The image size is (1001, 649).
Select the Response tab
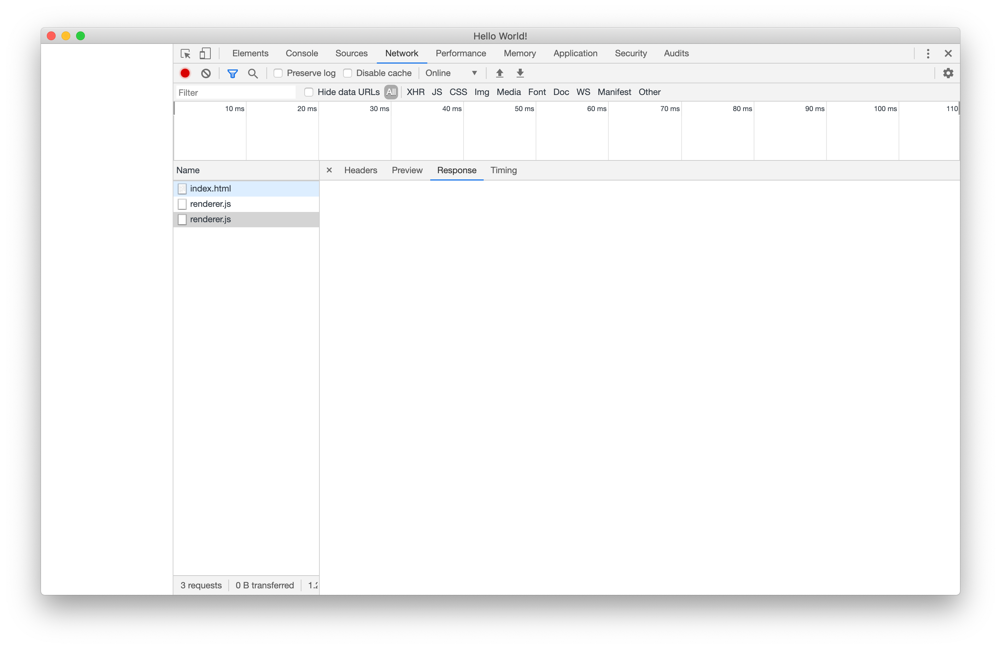point(457,170)
